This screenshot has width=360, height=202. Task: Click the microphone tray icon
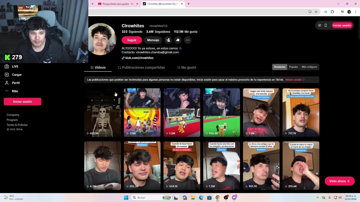coord(329,198)
